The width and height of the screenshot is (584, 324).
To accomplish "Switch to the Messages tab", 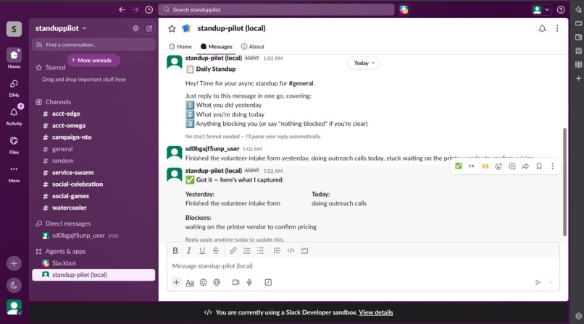I will tap(217, 46).
